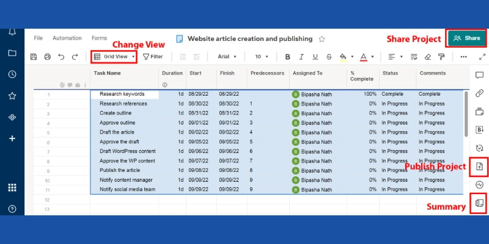Click the Publish icon in right panel
The width and height of the screenshot is (489, 244).
[479, 167]
